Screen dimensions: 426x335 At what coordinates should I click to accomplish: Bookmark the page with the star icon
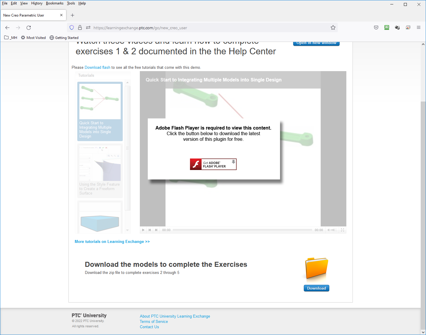click(x=333, y=27)
